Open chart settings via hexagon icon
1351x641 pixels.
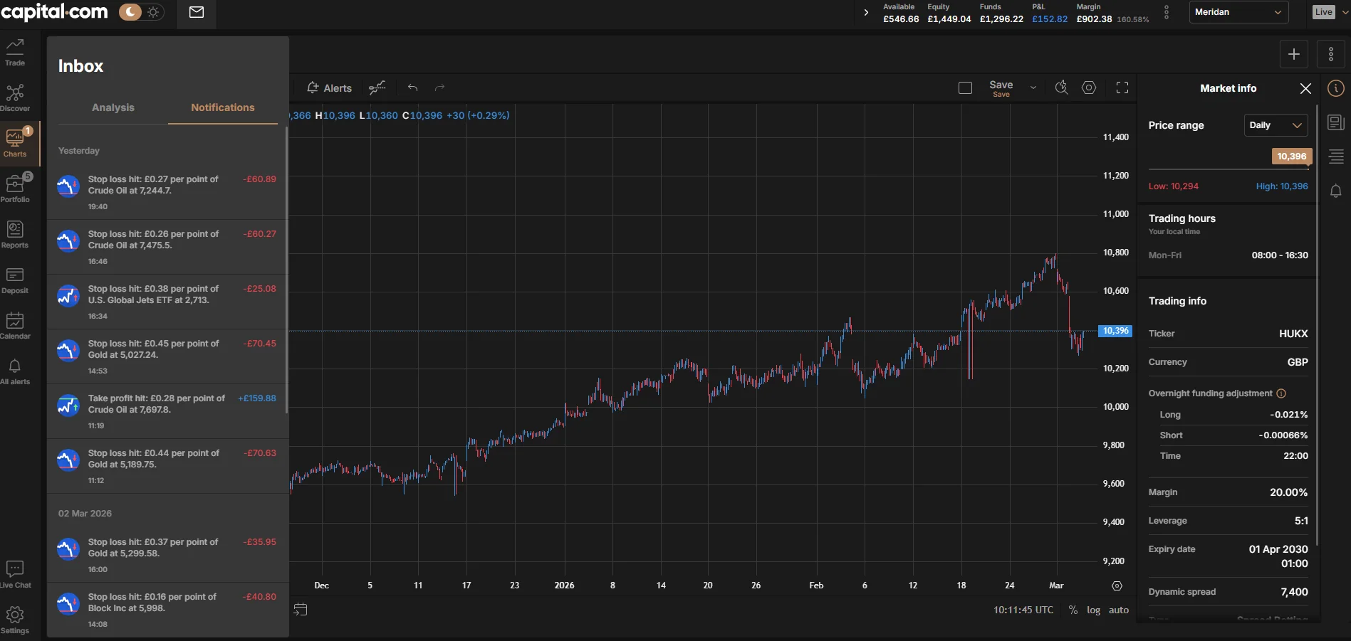tap(1088, 88)
